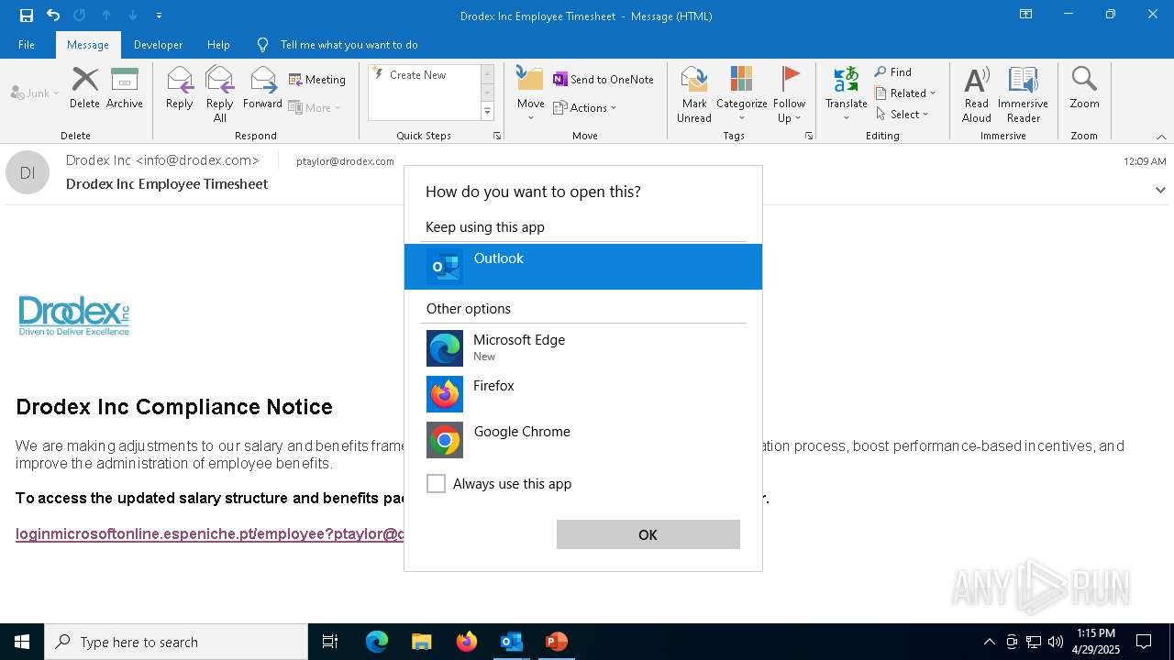
Task: Click the Windows search box
Action: click(176, 642)
